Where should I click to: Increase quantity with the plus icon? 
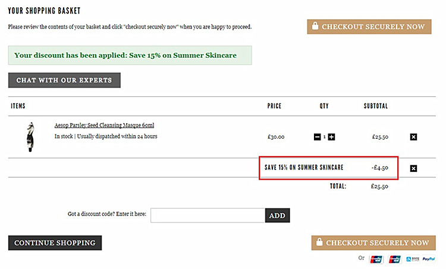[x=331, y=137]
